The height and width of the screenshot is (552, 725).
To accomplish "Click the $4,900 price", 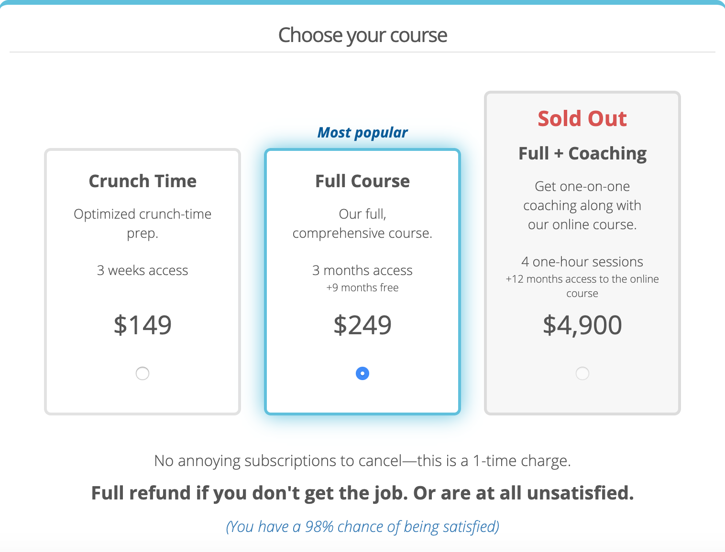I will pos(582,325).
